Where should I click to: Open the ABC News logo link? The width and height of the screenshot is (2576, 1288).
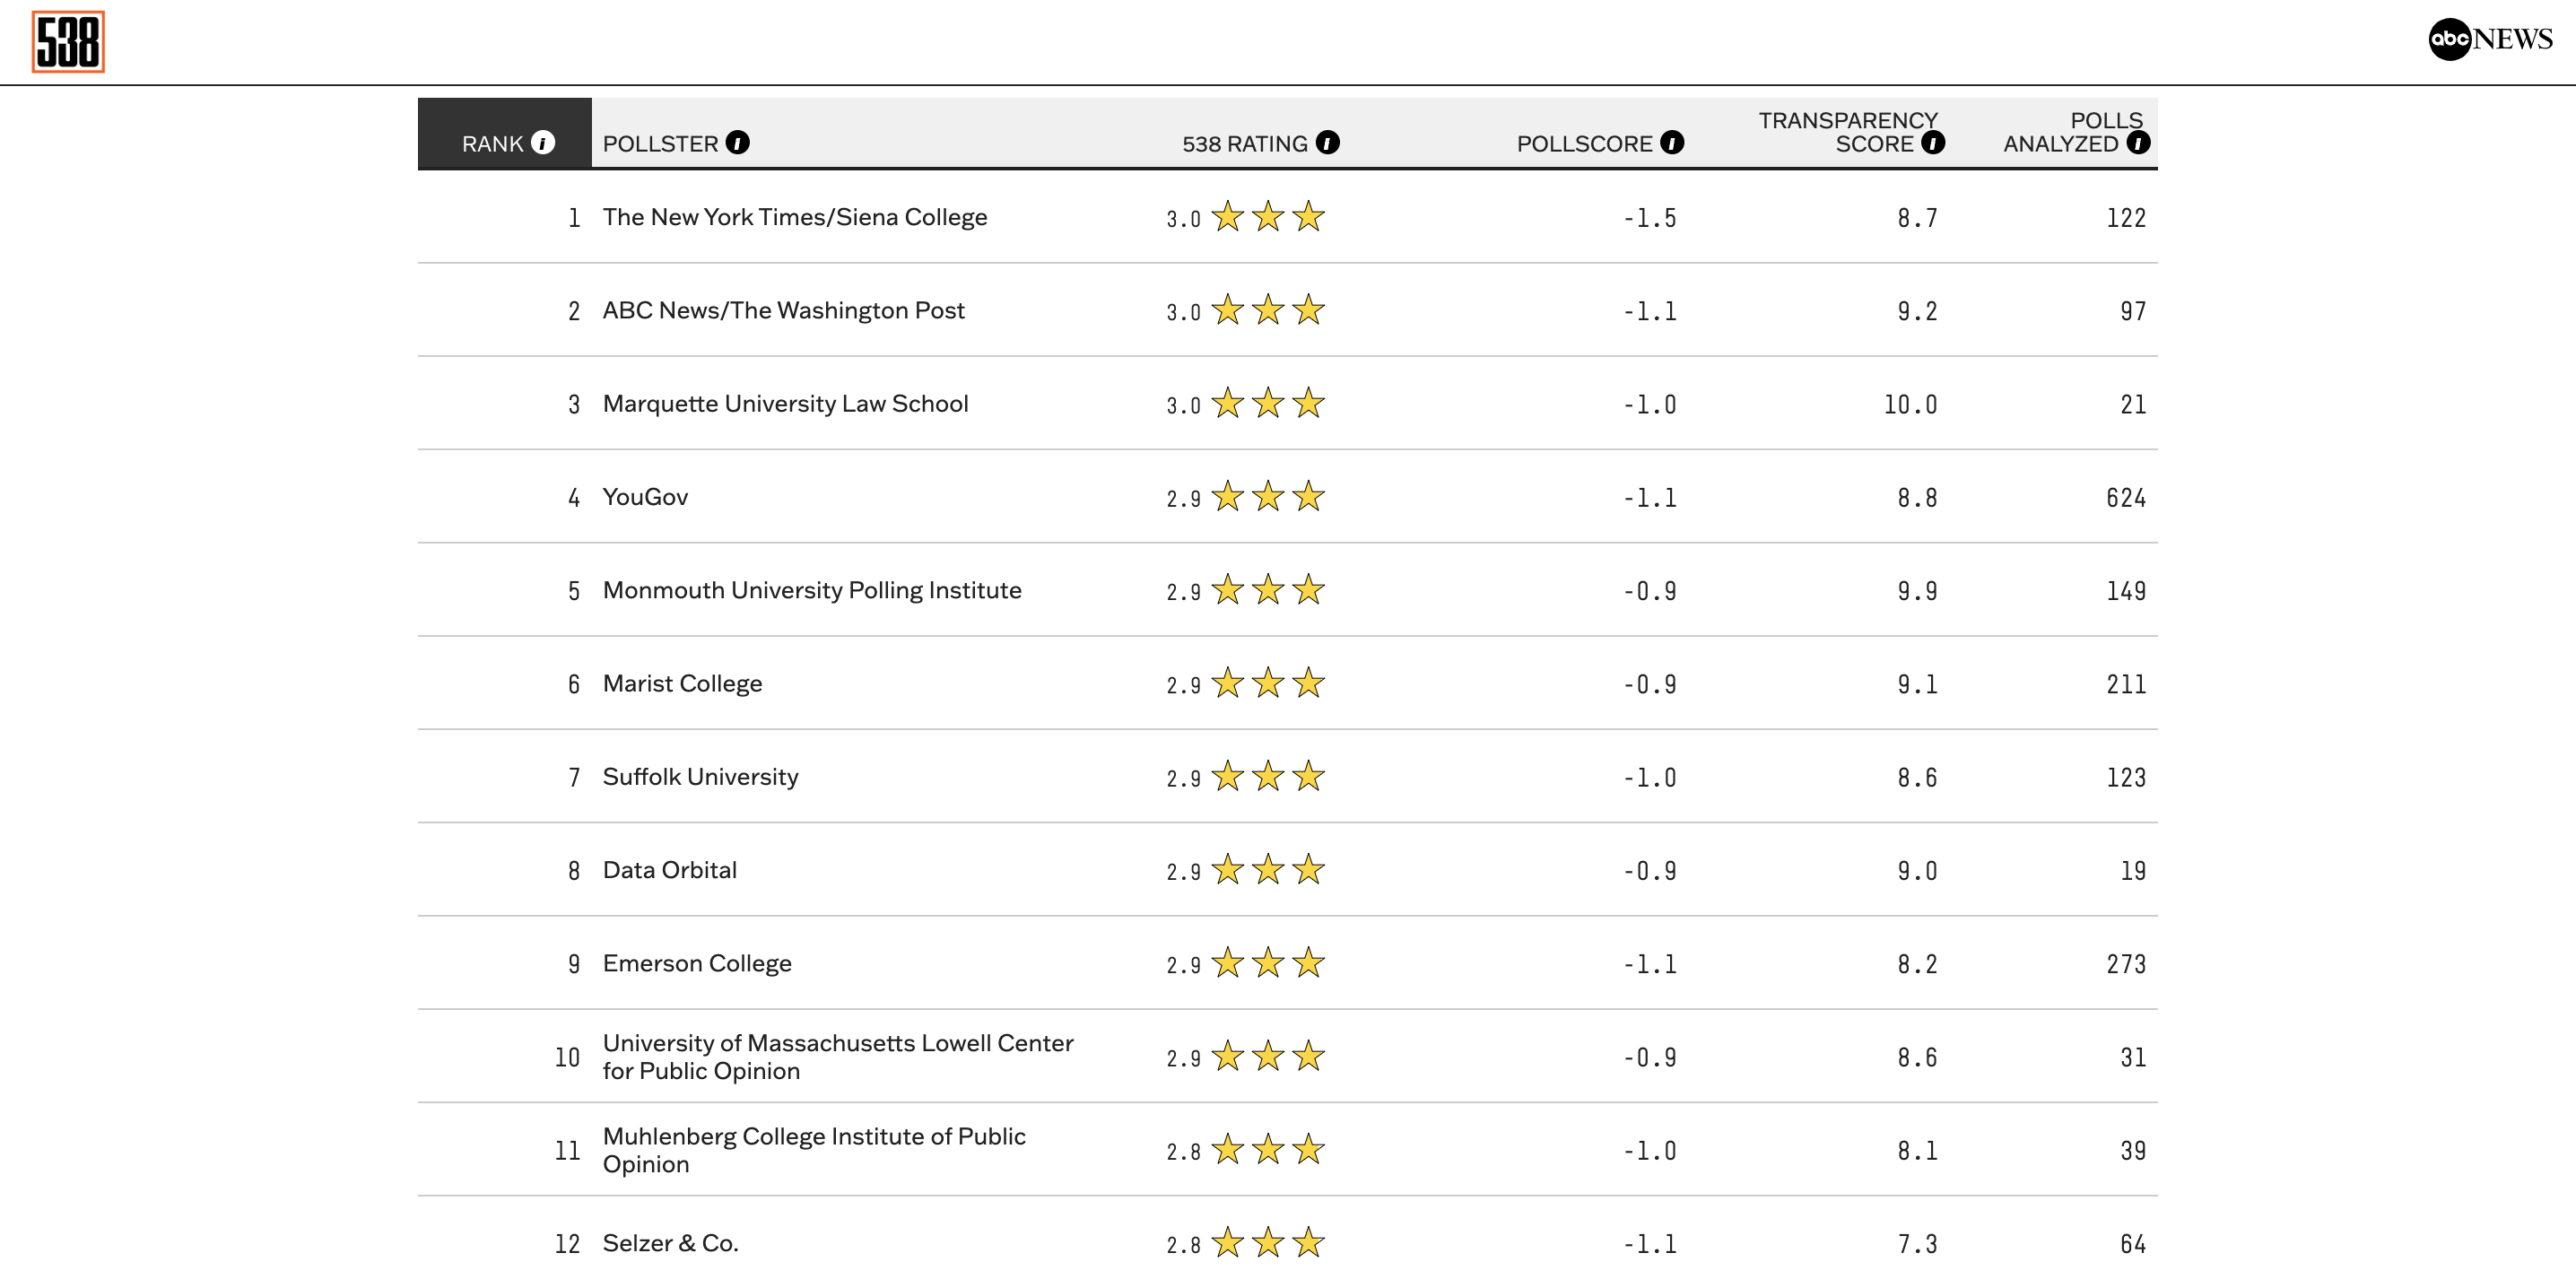coord(2490,39)
